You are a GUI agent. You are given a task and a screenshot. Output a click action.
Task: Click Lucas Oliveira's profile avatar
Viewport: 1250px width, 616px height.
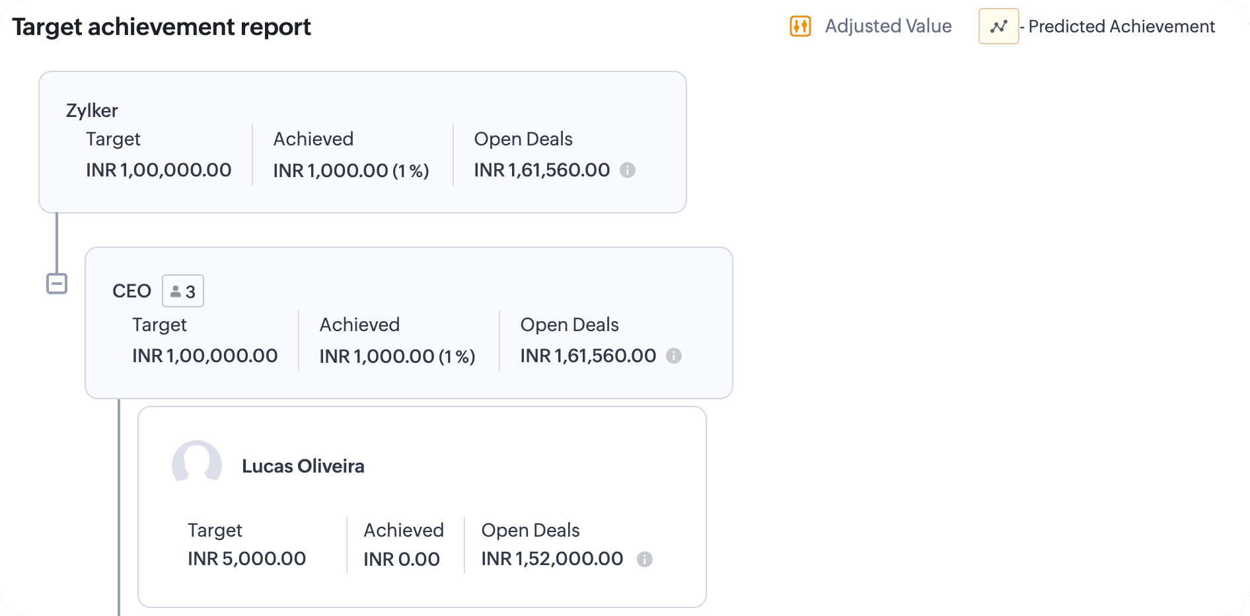tap(197, 465)
